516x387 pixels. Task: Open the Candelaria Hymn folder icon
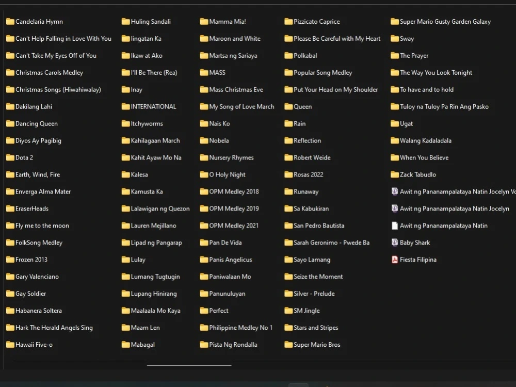(x=10, y=21)
